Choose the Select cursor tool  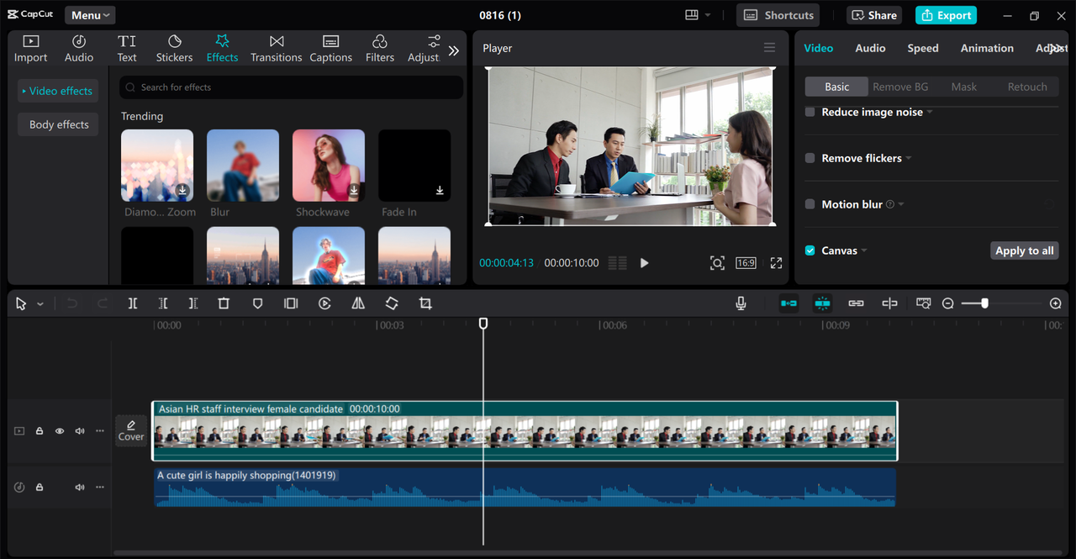pos(21,303)
